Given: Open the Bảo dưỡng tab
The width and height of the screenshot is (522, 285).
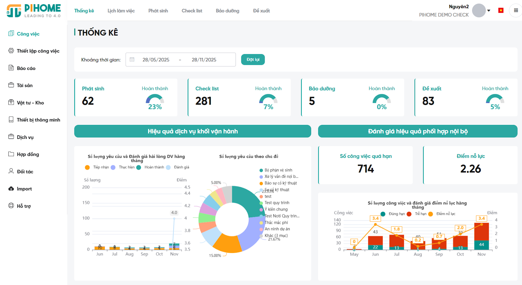Looking at the screenshot, I should tap(227, 11).
